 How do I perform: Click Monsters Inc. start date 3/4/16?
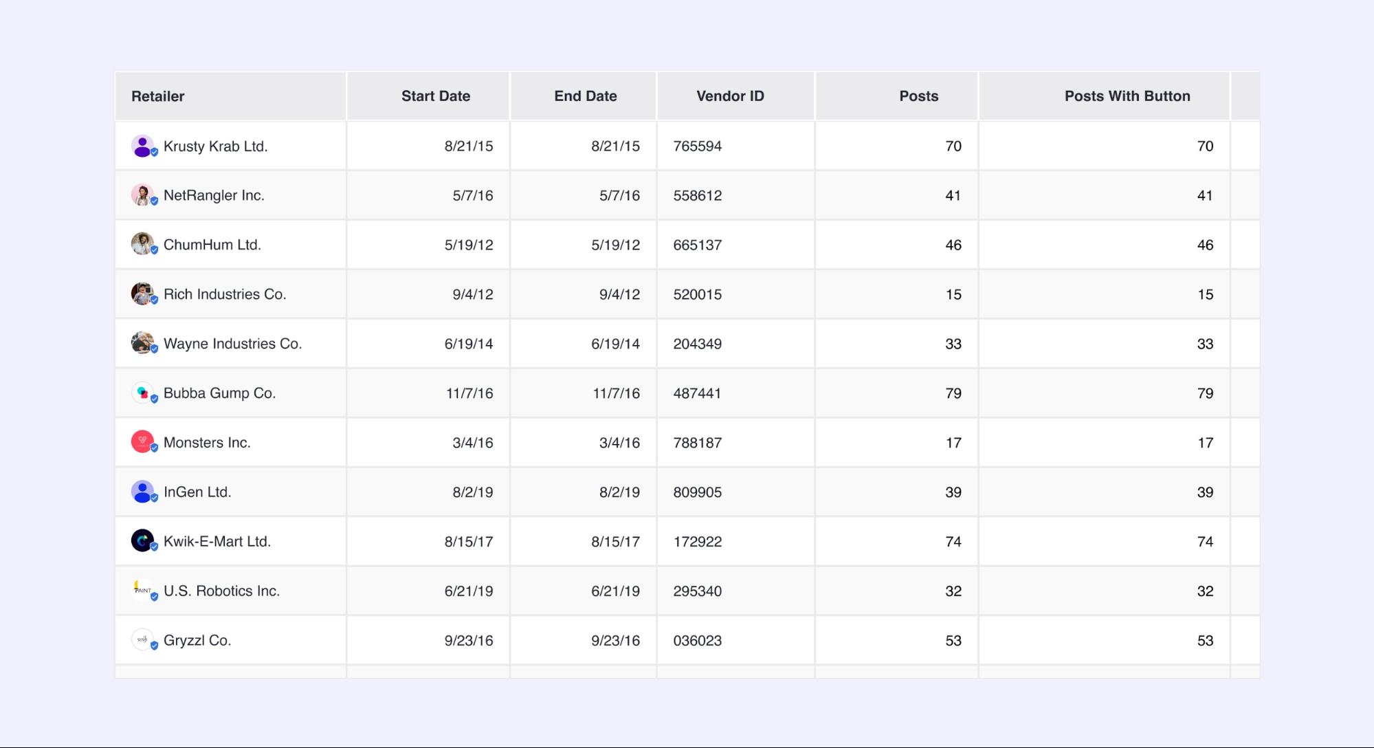473,443
